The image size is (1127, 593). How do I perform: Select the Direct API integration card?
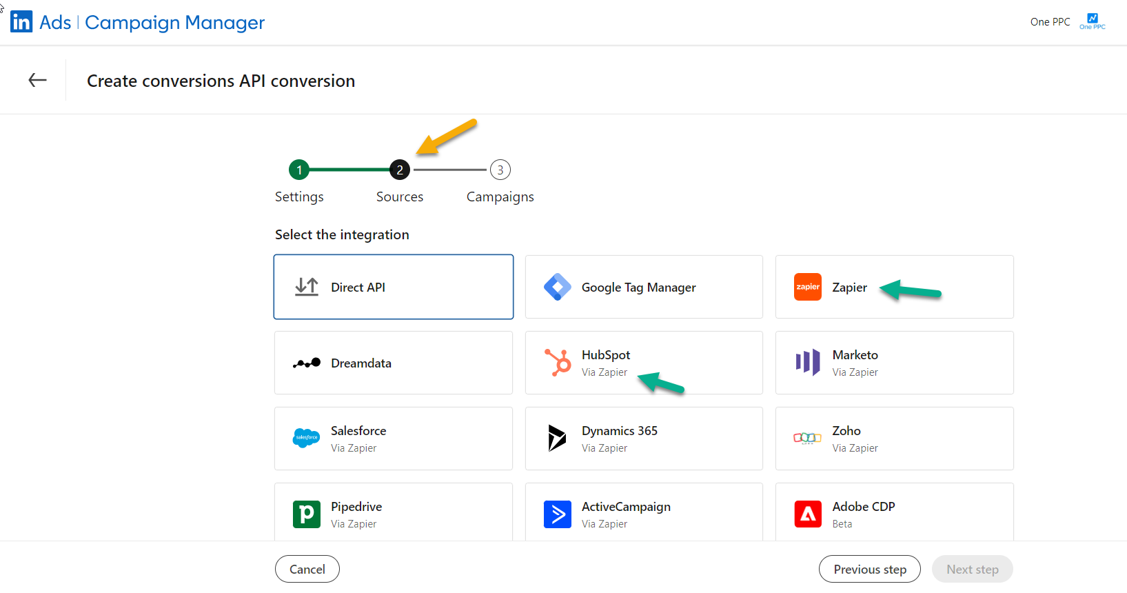coord(394,287)
